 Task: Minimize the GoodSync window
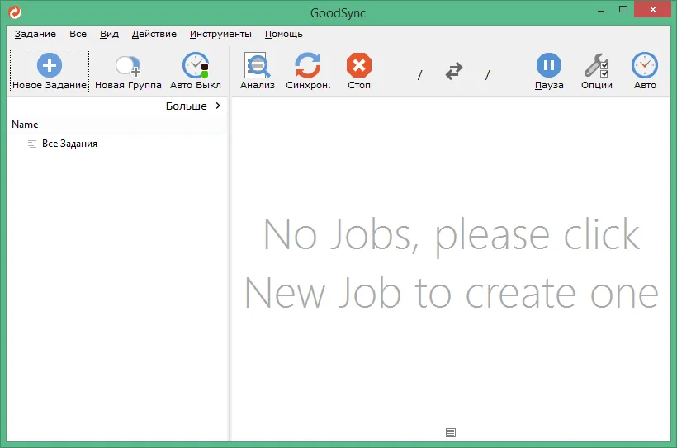(x=600, y=11)
